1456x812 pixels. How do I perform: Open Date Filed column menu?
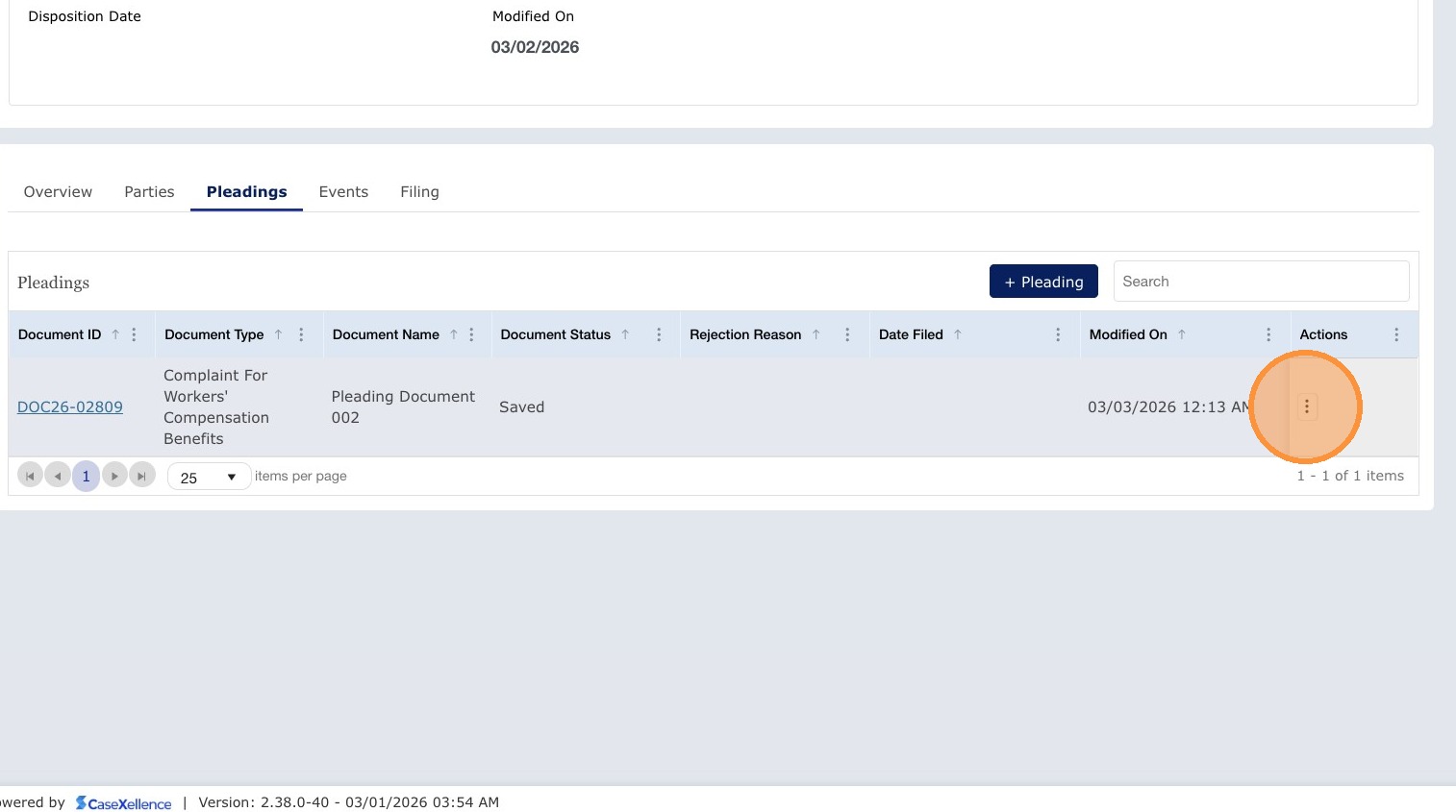pos(1058,334)
